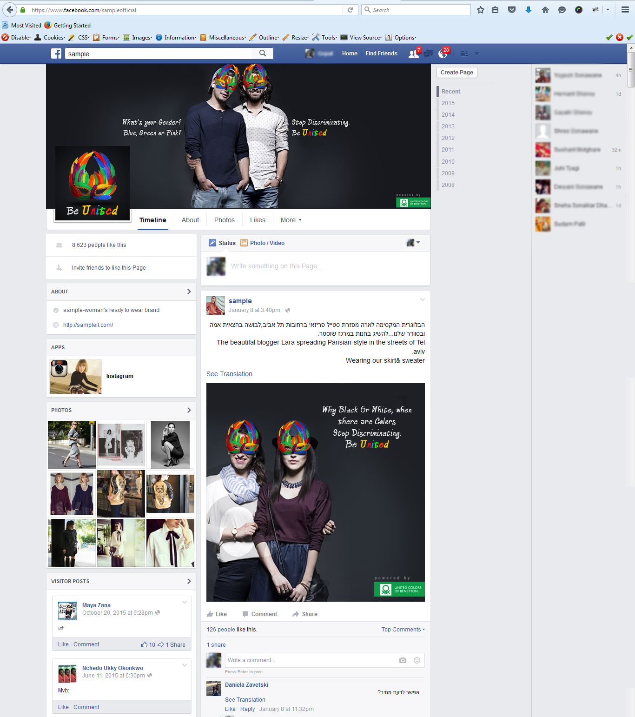Expand the About section arrow

(x=189, y=292)
